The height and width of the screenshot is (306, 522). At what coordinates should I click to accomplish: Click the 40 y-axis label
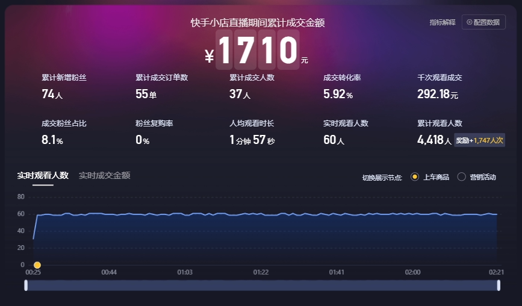pyautogui.click(x=21, y=231)
